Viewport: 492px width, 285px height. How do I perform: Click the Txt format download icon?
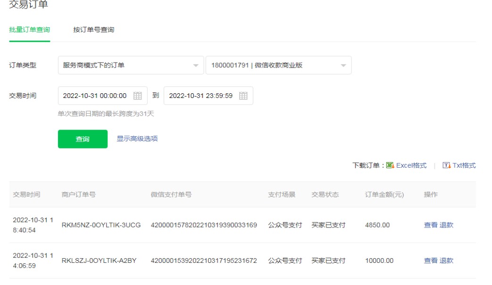coord(446,165)
